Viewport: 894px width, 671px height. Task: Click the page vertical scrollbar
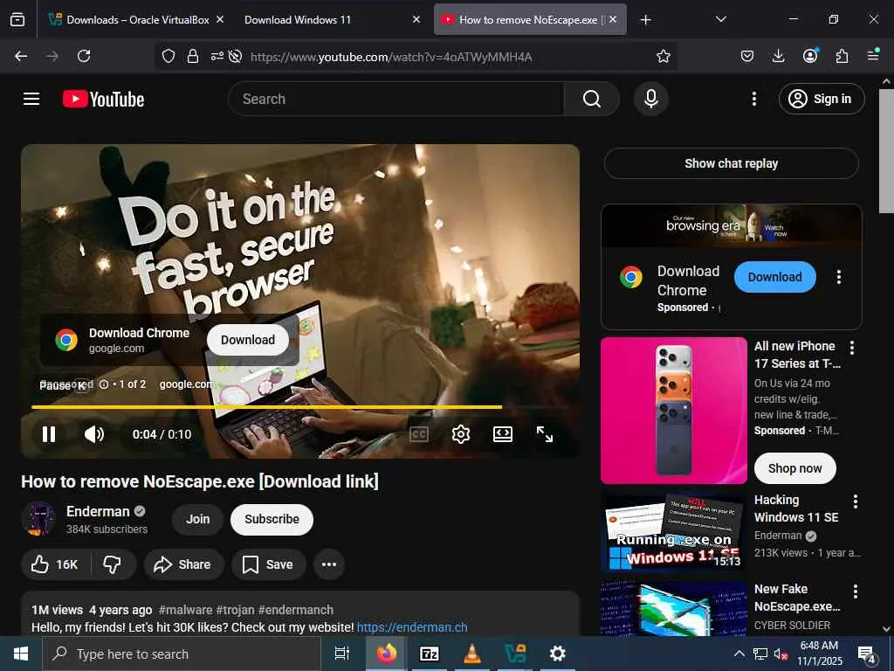click(886, 150)
